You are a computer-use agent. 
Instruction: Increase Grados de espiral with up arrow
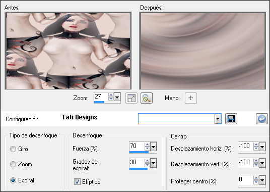[x=147, y=161]
